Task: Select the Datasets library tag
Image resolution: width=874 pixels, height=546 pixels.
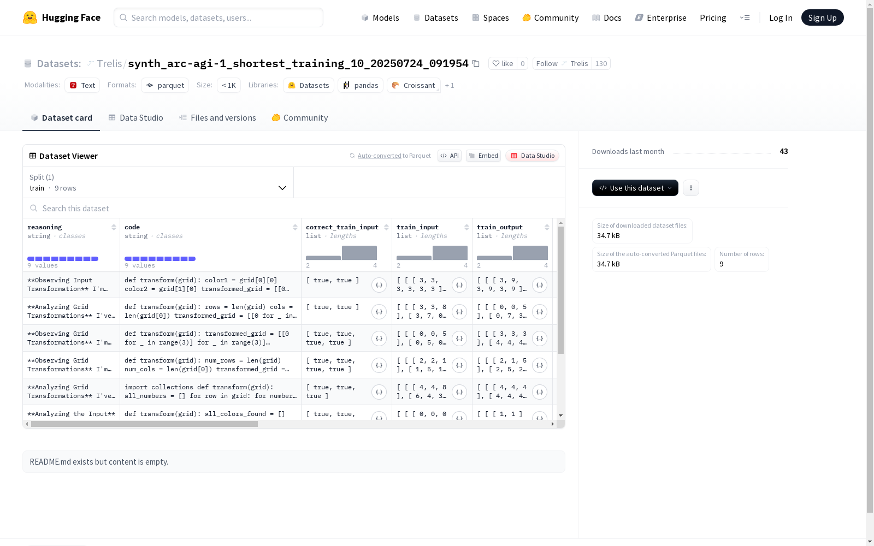Action: (309, 85)
